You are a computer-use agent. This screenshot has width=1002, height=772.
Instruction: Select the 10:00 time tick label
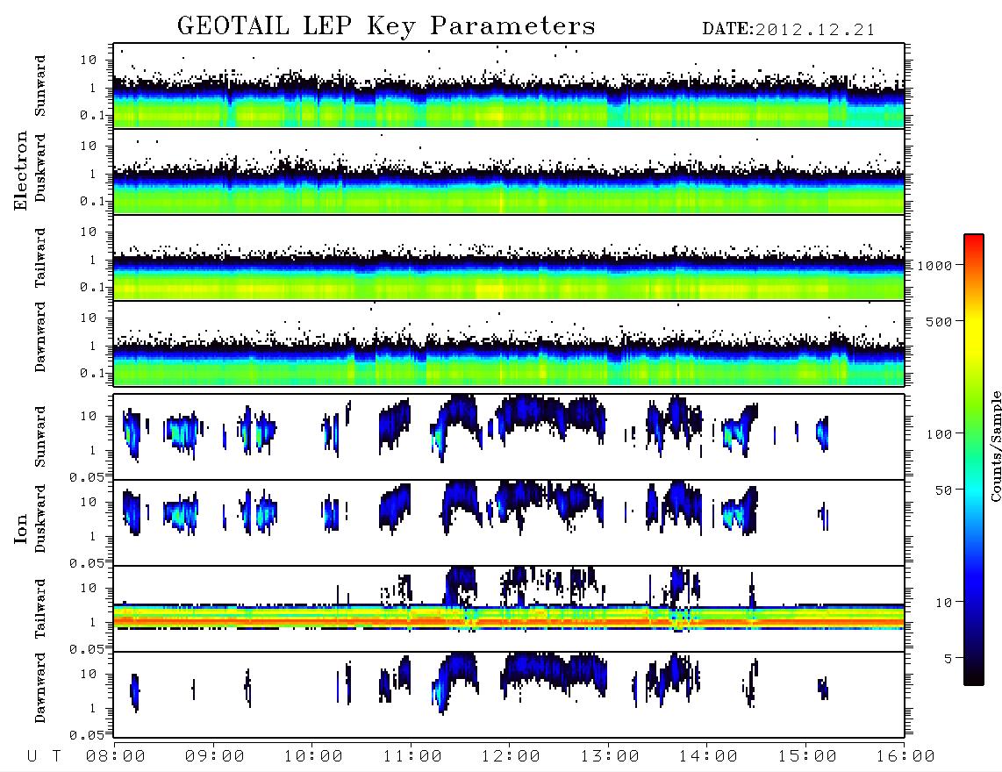click(x=313, y=756)
